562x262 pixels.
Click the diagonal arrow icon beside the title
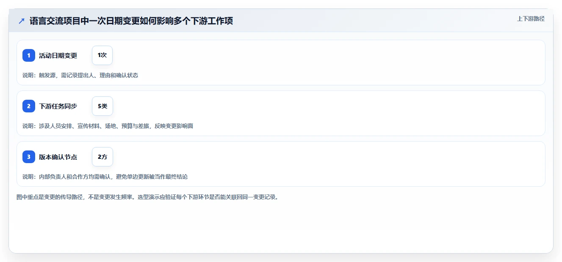[x=22, y=21]
